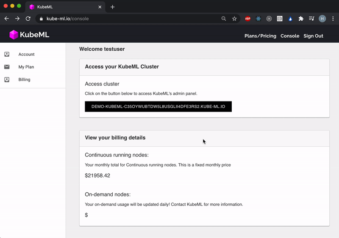Open My Plan in the sidebar

click(x=33, y=67)
